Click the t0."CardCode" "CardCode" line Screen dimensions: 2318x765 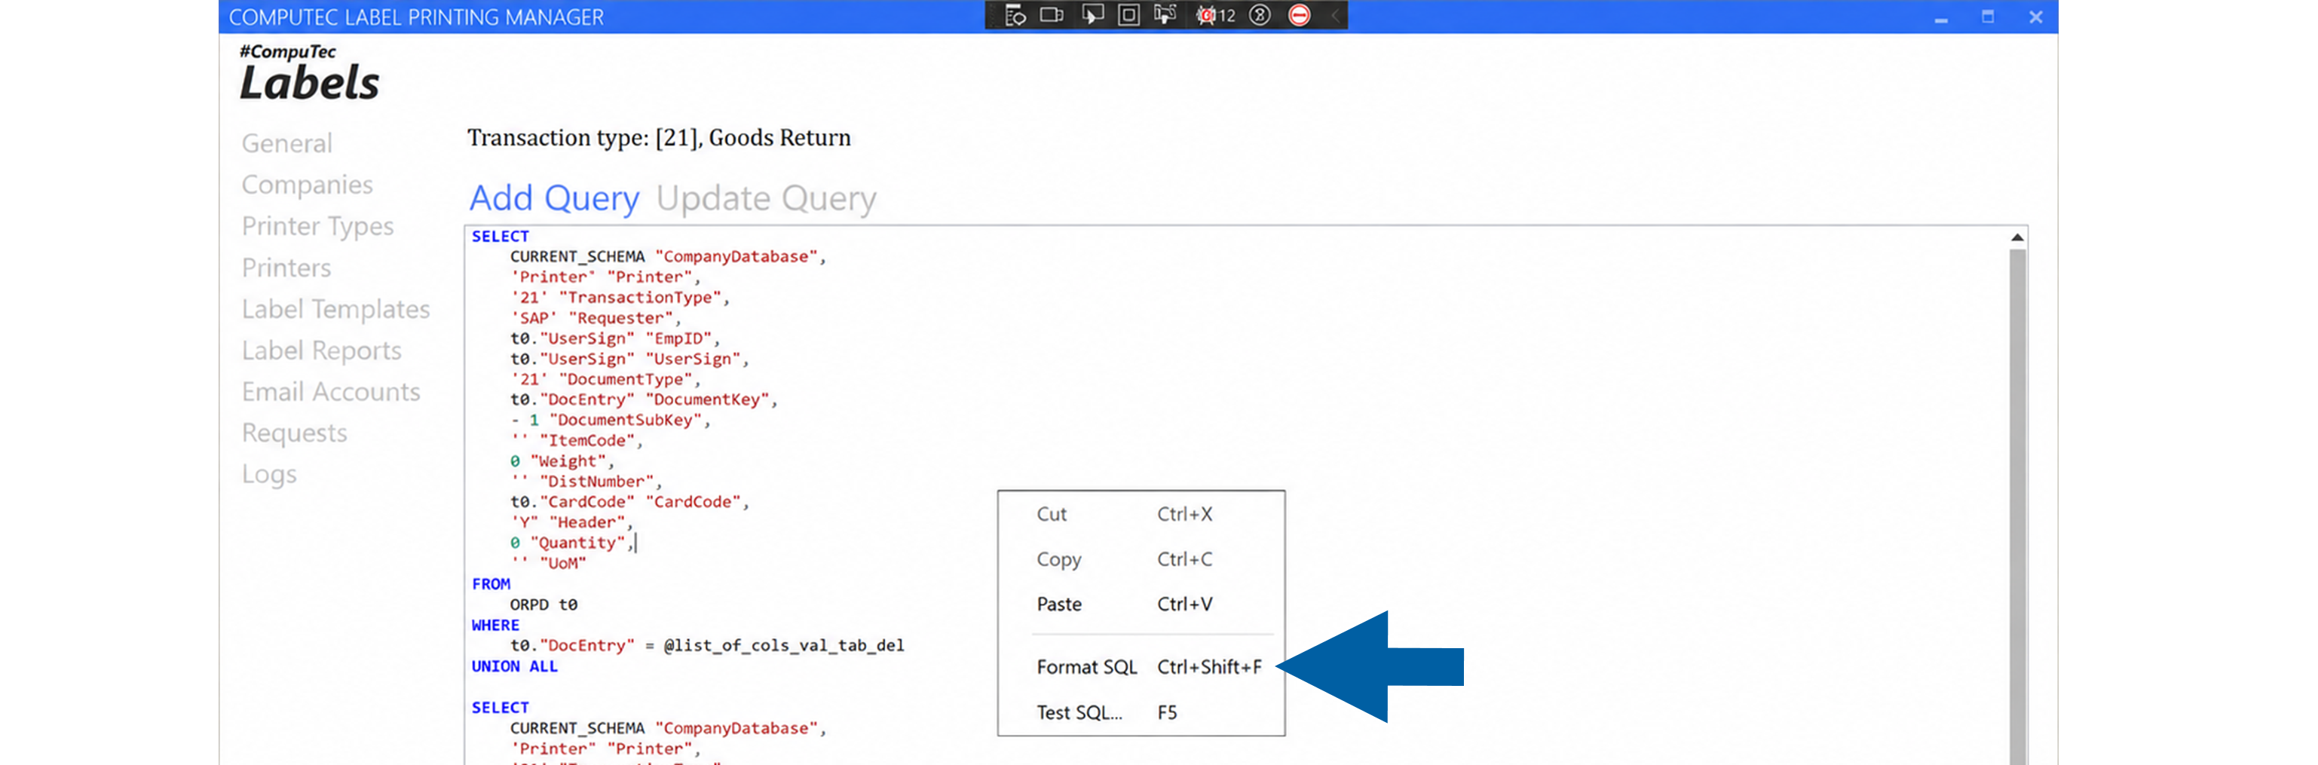coord(629,501)
